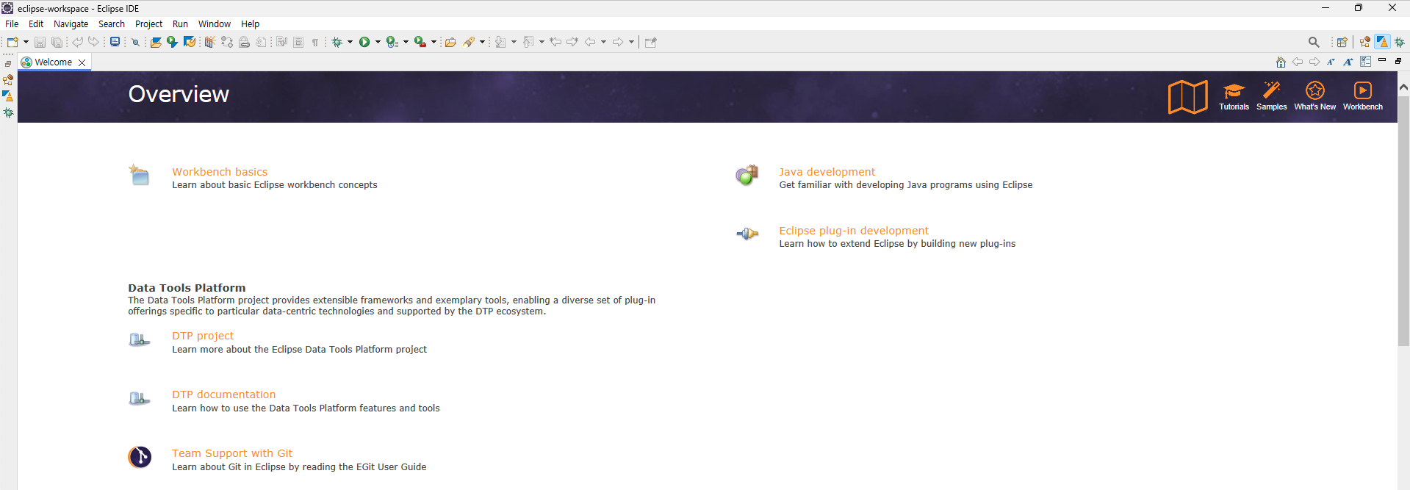Select the Welcome tab
The height and width of the screenshot is (490, 1410).
[x=54, y=62]
